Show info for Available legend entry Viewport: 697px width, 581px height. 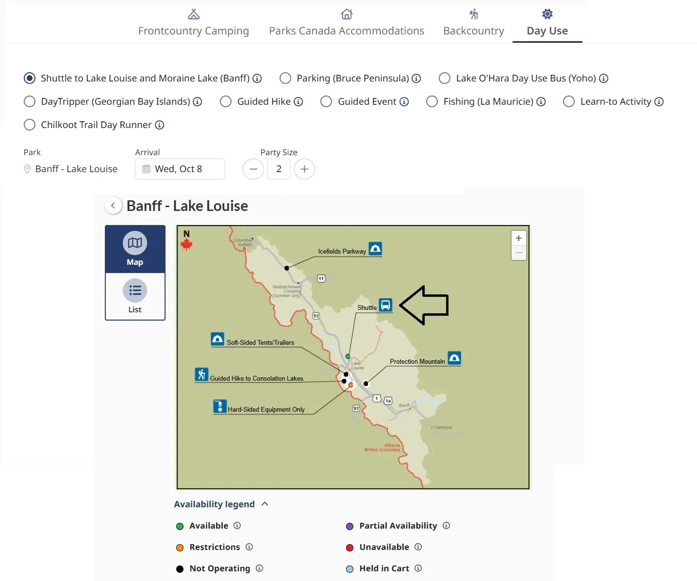(237, 526)
